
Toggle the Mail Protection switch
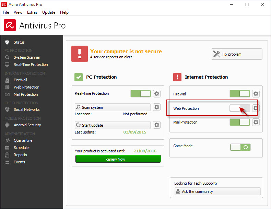pos(240,122)
